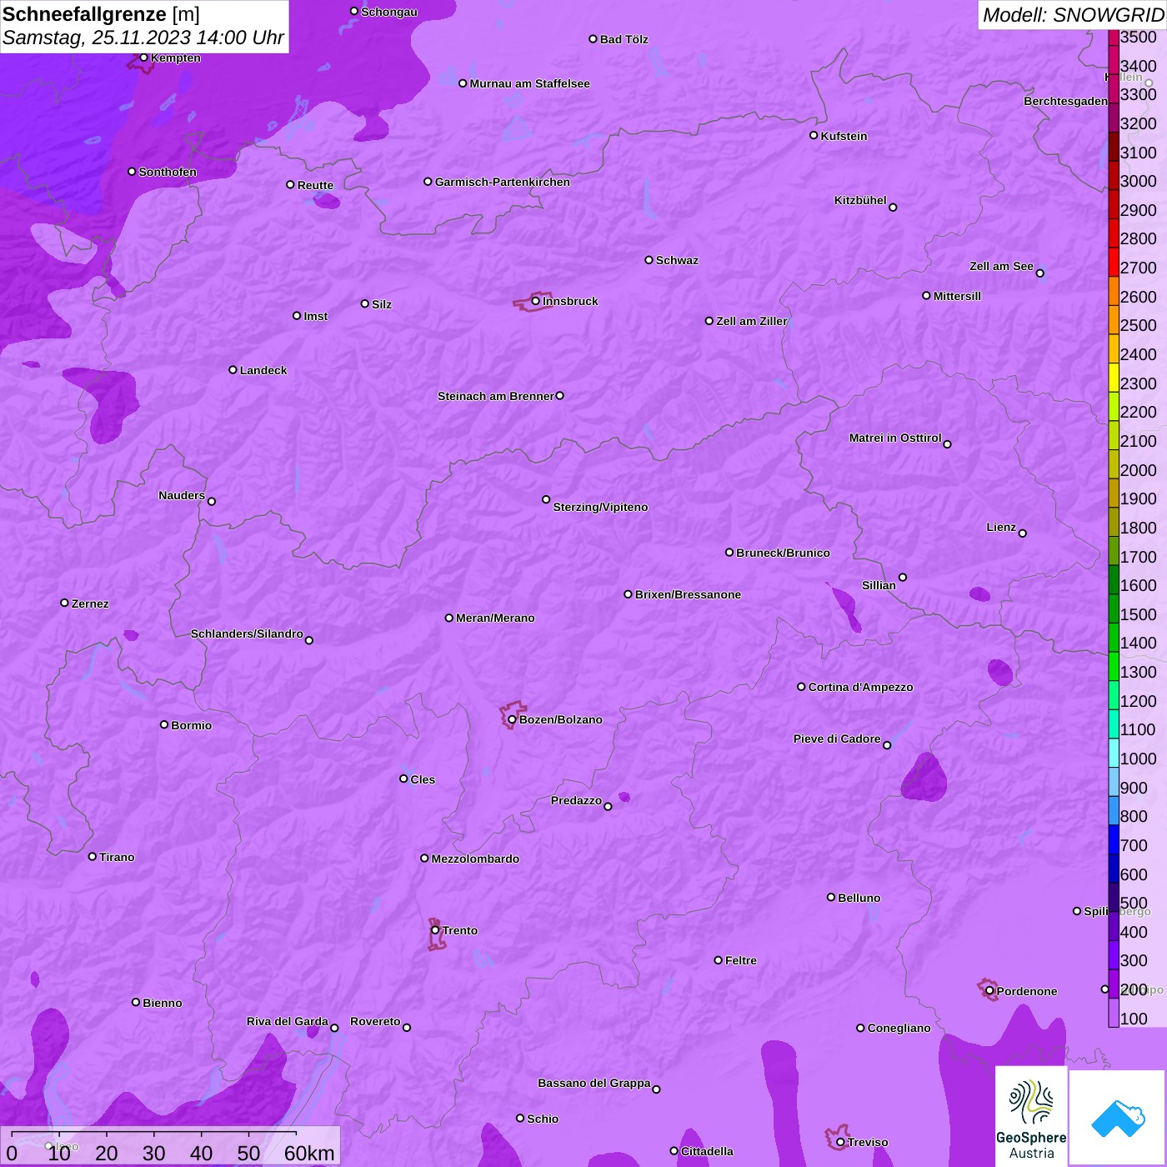This screenshot has height=1167, width=1167.
Task: Click the Zell am Ziller label
Action: (x=752, y=321)
